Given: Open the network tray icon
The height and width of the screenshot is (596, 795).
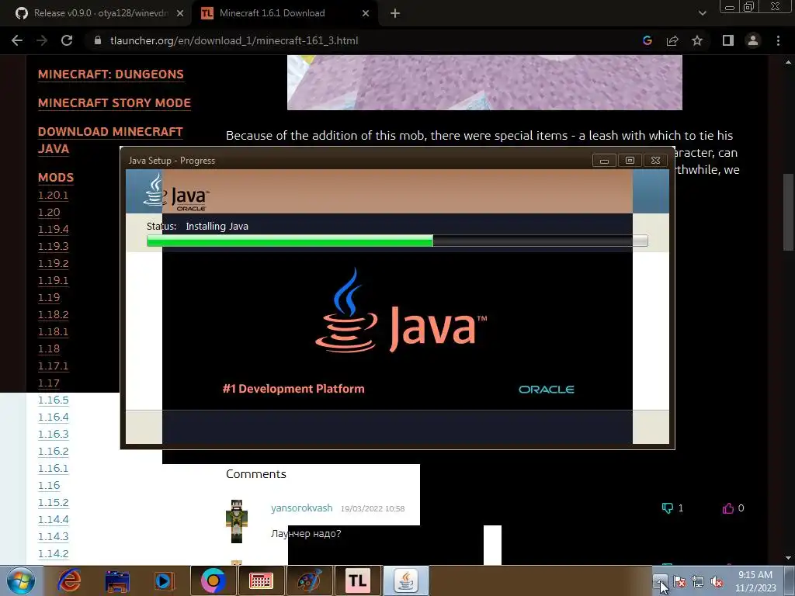Looking at the screenshot, I should (698, 581).
